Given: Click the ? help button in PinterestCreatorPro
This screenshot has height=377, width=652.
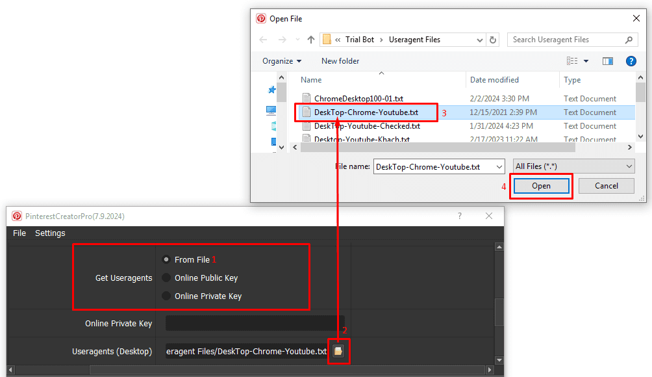Looking at the screenshot, I should pyautogui.click(x=460, y=216).
